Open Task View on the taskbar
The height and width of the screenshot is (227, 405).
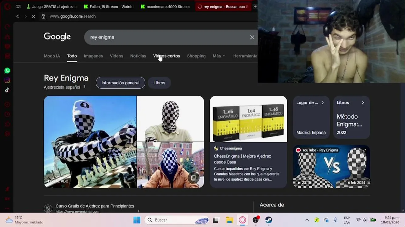[216, 220]
